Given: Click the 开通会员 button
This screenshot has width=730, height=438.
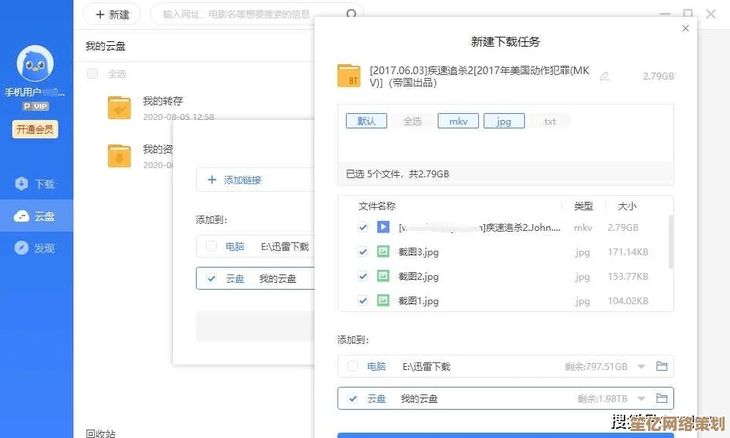Looking at the screenshot, I should [35, 129].
